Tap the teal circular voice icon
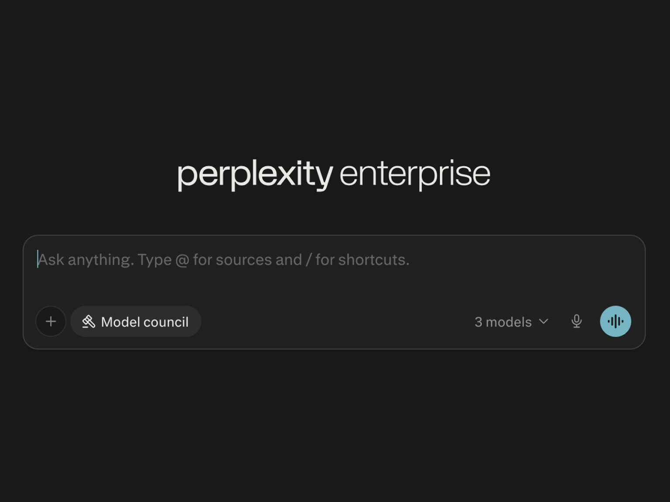This screenshot has height=502, width=670. [615, 322]
